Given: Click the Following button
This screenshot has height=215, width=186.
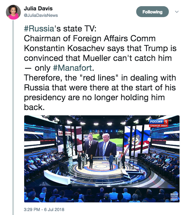Looking at the screenshot, I should 152,12.
